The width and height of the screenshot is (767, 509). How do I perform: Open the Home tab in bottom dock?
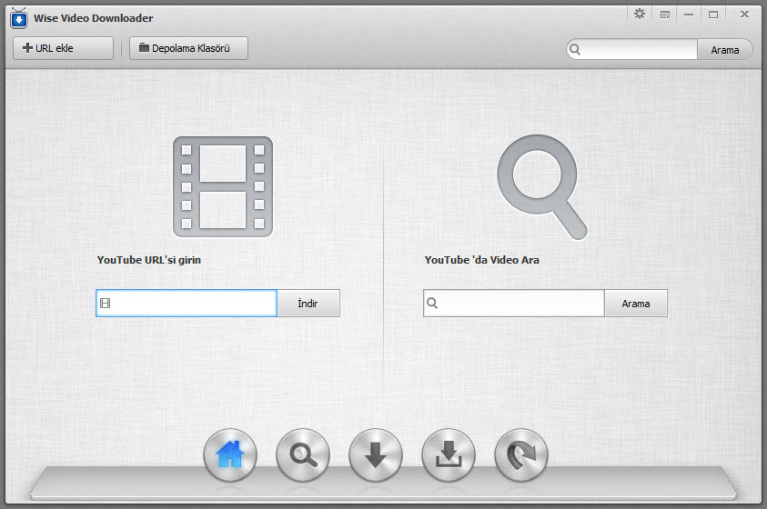(x=230, y=454)
